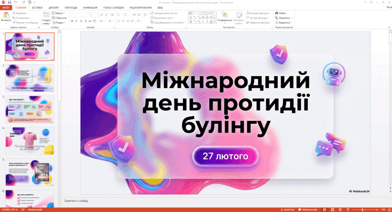Open the Упорядочить (Arrange) dropdown
Viewport: 392px width, 212px height.
pos(225,17)
